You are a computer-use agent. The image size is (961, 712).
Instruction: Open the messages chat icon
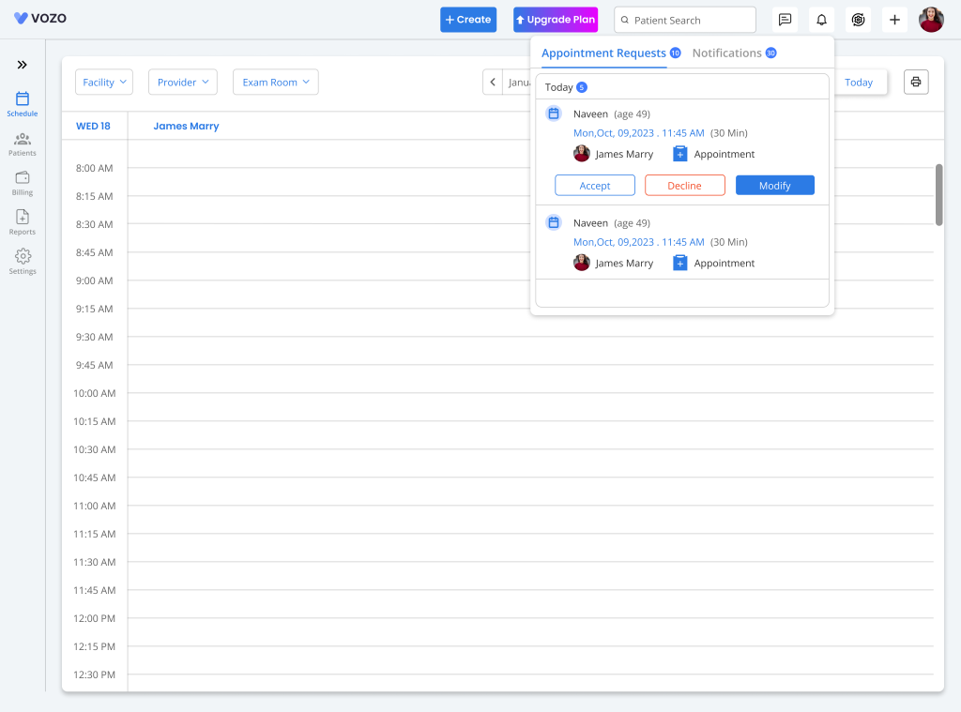(x=785, y=20)
